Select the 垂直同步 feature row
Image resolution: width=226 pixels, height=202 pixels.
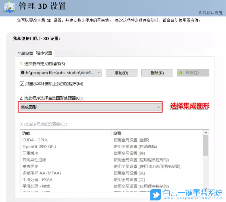[x=111, y=166]
